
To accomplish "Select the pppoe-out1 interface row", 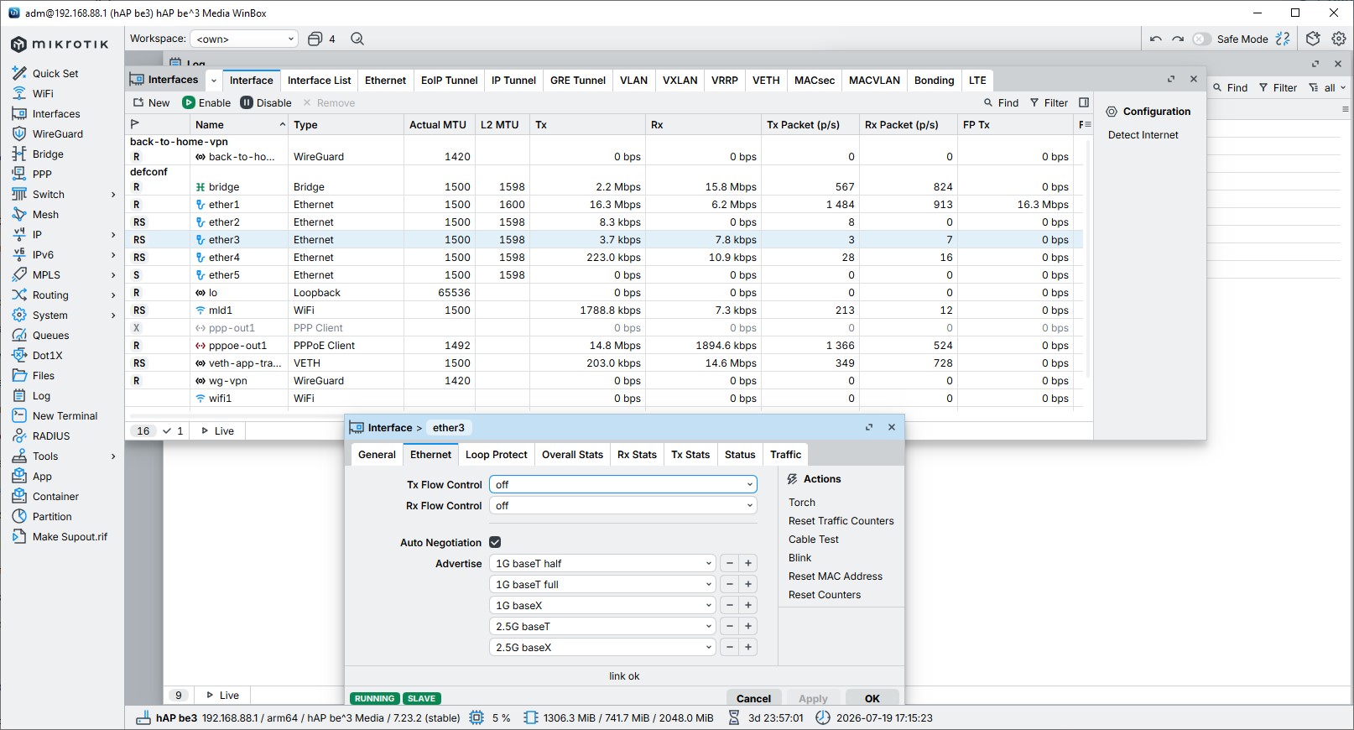I will point(604,345).
